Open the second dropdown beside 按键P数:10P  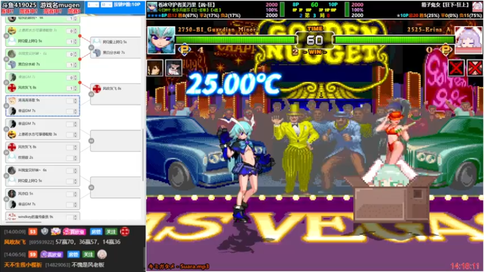106,5
